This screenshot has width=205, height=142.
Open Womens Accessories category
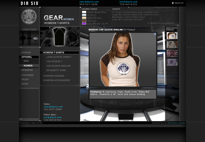point(57,80)
